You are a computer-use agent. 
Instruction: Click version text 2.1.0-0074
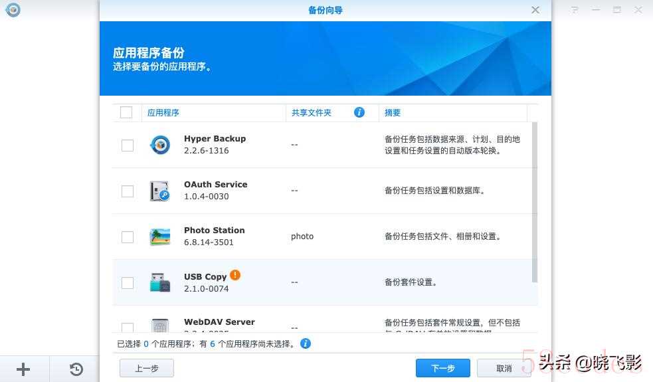click(207, 289)
